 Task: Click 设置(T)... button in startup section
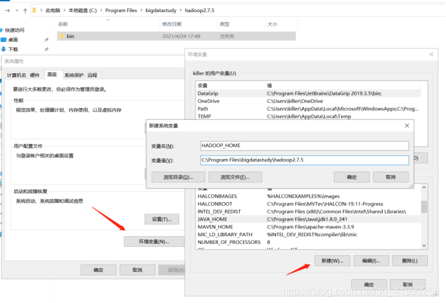point(162,219)
